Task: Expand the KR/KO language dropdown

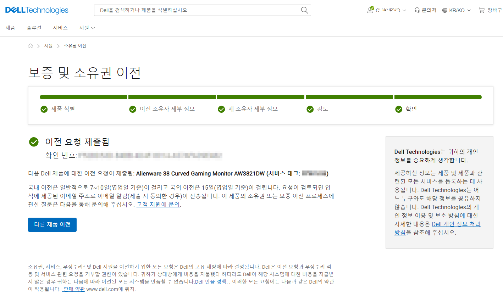Action: (457, 10)
